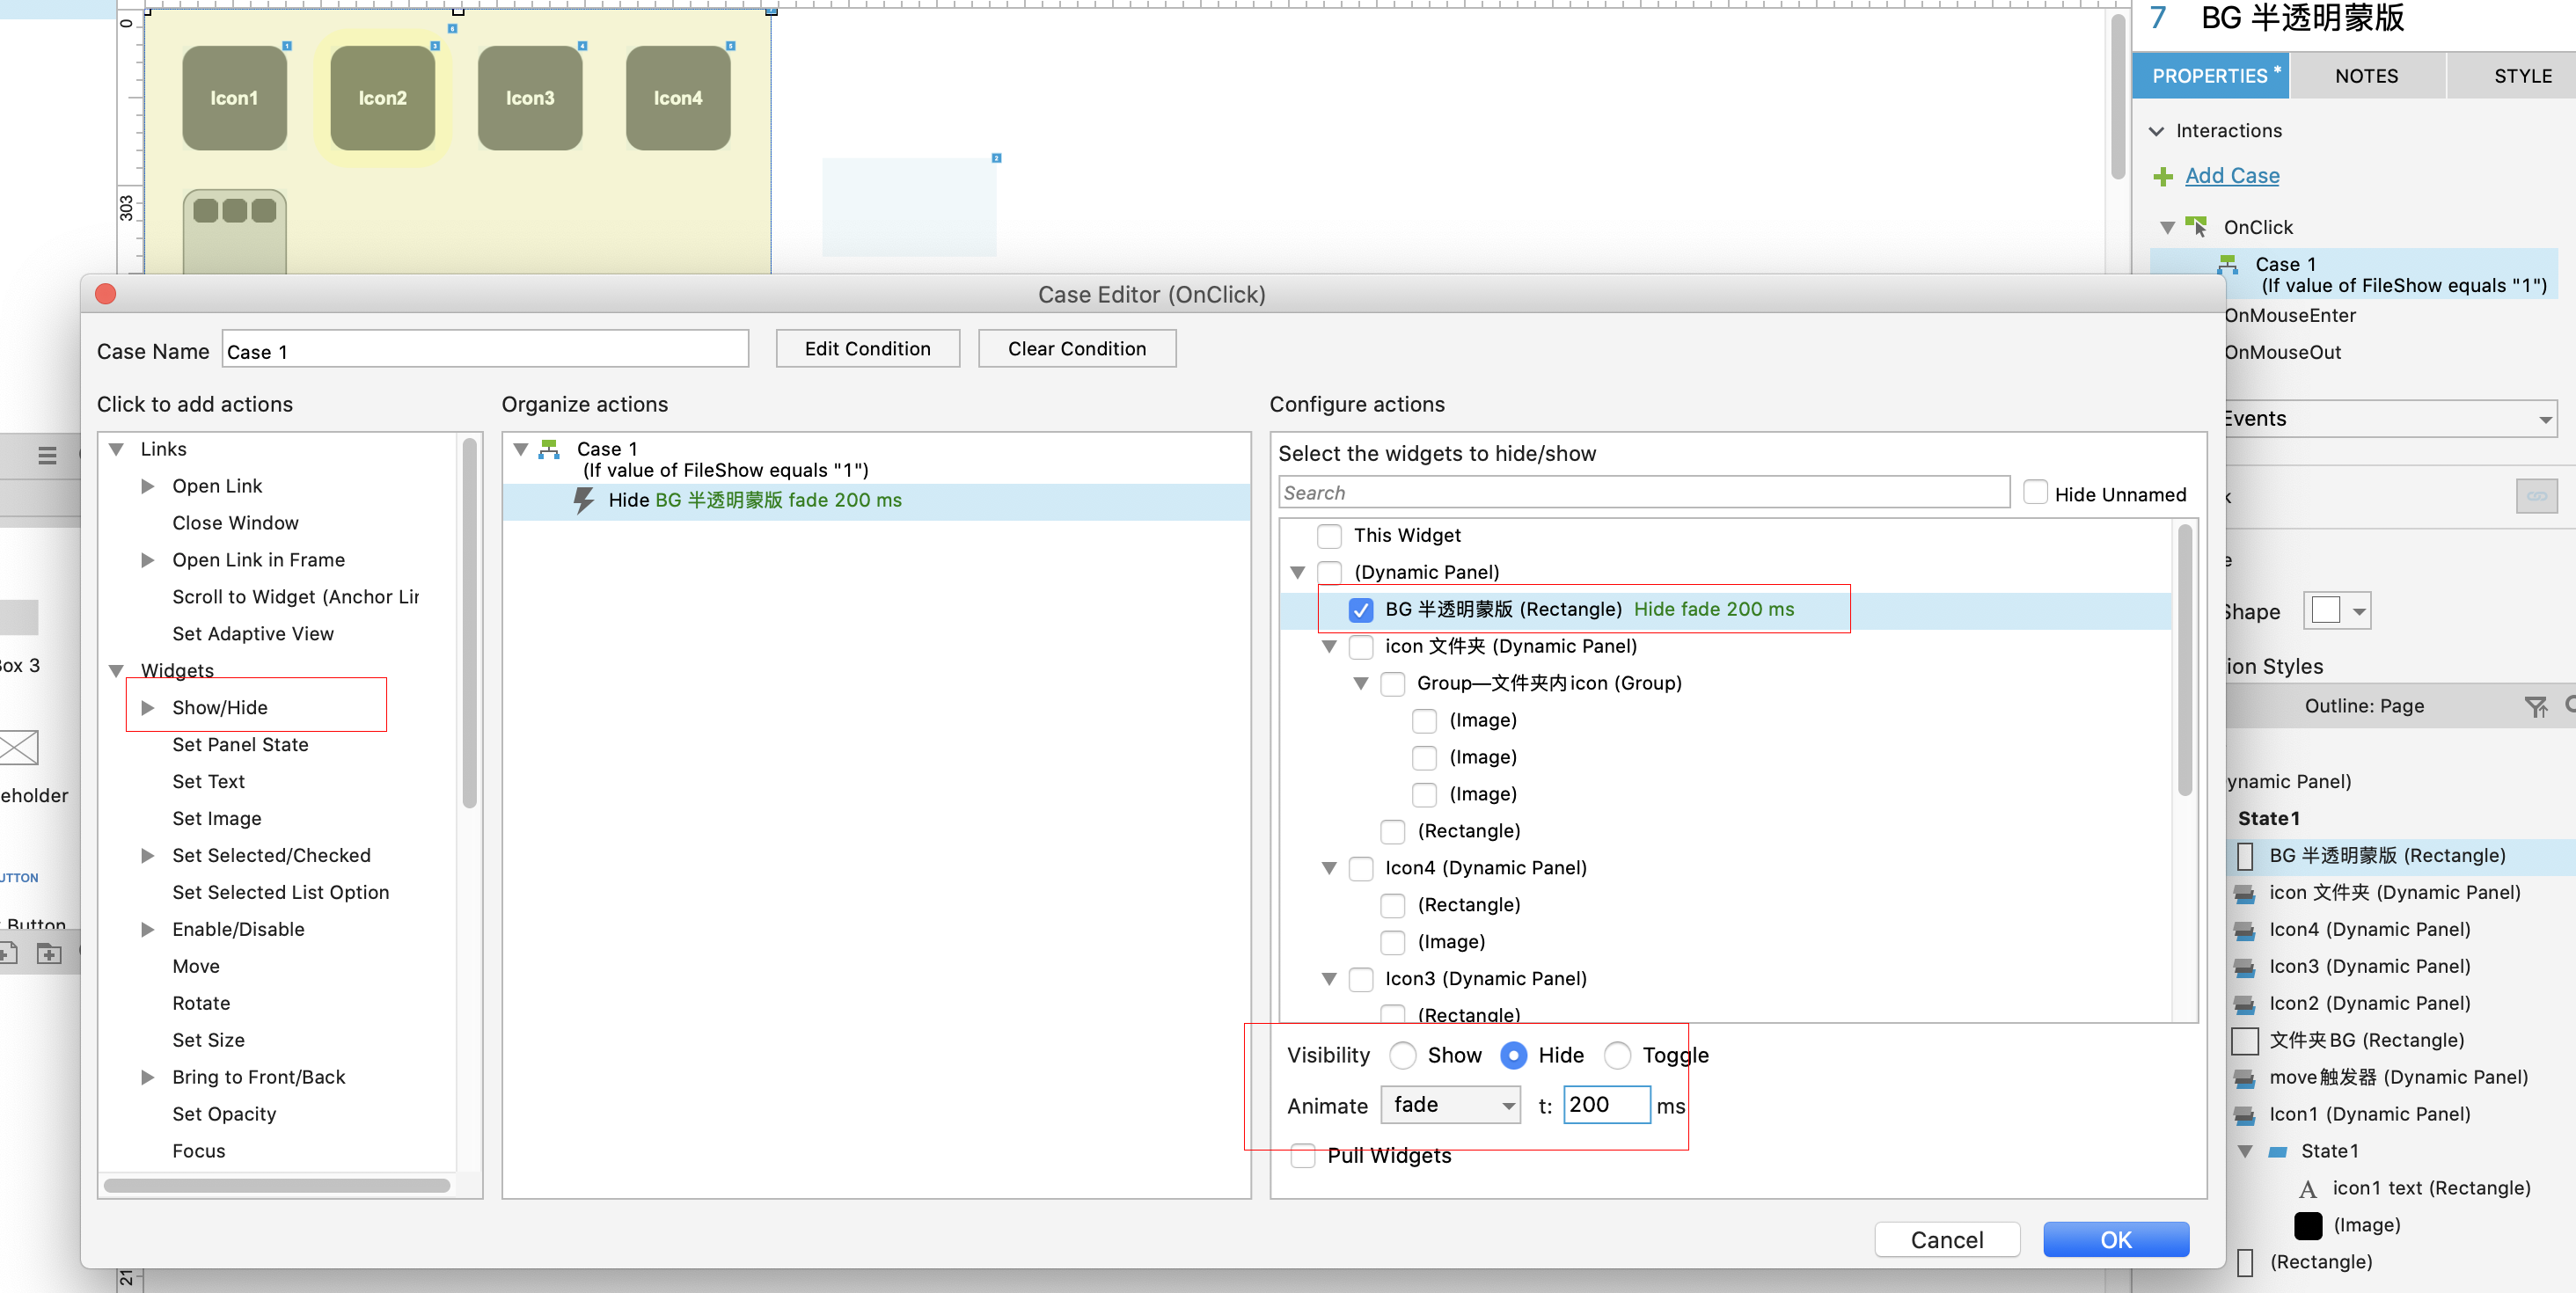Image resolution: width=2576 pixels, height=1293 pixels.
Task: Select the Icon2 widget on canvas
Action: click(x=382, y=98)
